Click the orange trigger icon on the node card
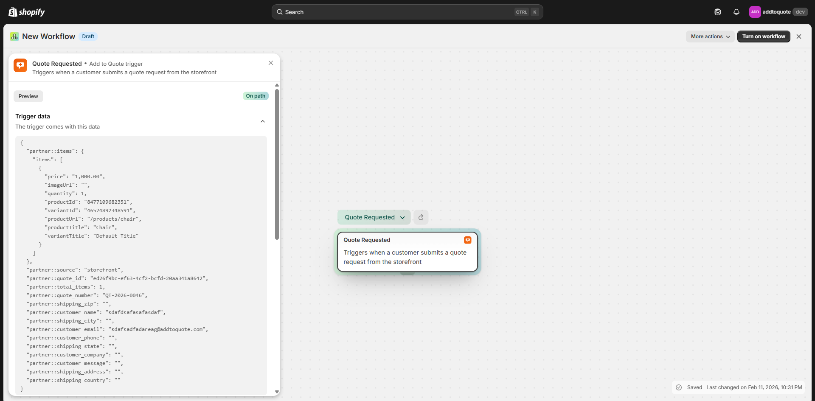The height and width of the screenshot is (401, 815). [x=467, y=240]
